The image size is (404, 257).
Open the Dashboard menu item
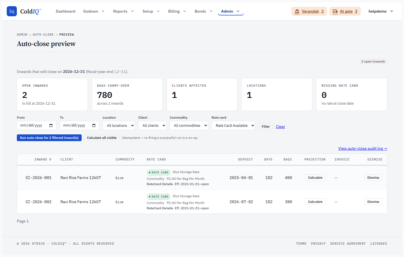pyautogui.click(x=65, y=11)
